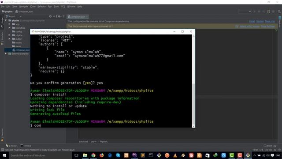The width and height of the screenshot is (282, 159).
Task: Open Firefox from the taskbar
Action: (101, 155)
